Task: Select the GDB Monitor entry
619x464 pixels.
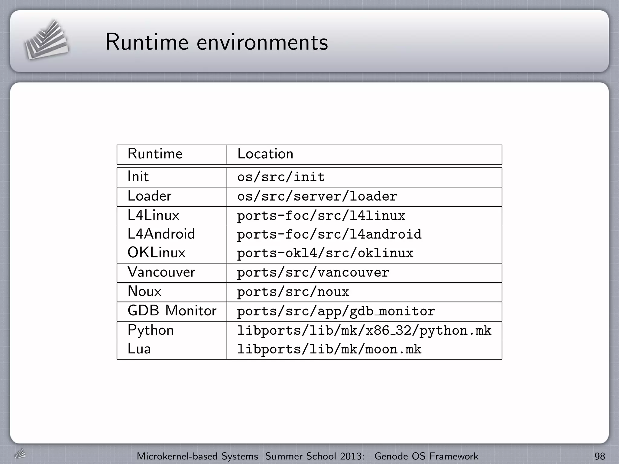Action: pos(172,311)
